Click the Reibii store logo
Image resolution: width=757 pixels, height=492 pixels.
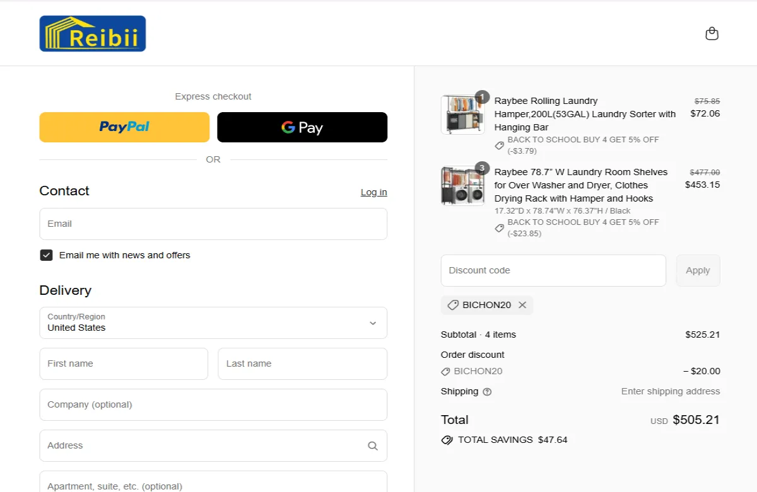(93, 33)
